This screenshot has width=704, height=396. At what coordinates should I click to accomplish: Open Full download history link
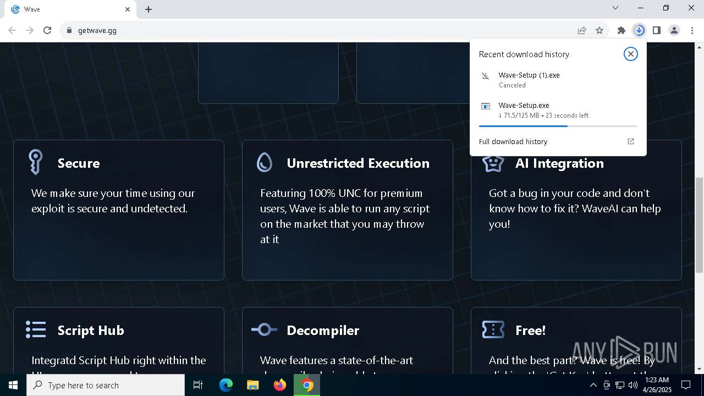[x=513, y=141]
